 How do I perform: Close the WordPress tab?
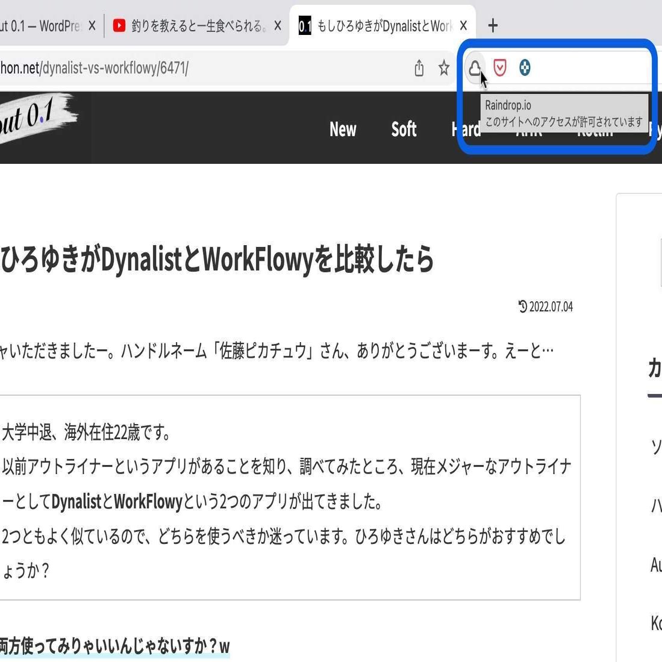coord(92,26)
